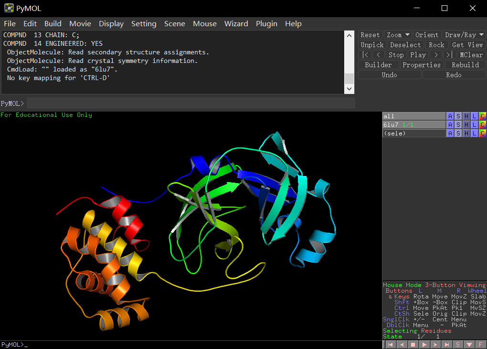Open the S show menu for 6lu7

pos(458,125)
